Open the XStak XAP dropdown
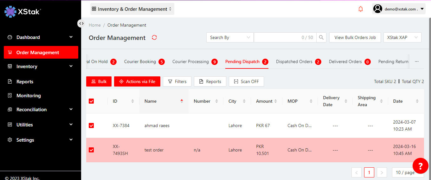This screenshot has width=431, height=180. coord(402,37)
